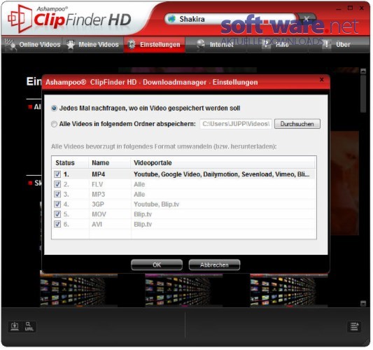Click the scroll up arrow of main window
373x350 pixels.
[363, 71]
